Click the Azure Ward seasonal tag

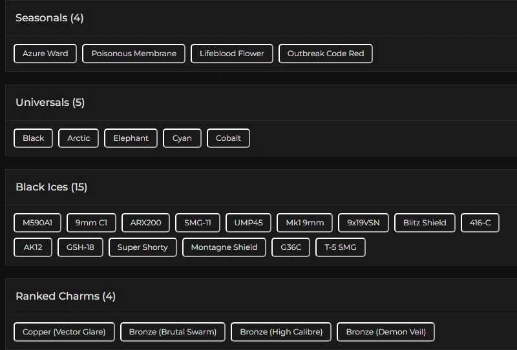[x=45, y=54]
